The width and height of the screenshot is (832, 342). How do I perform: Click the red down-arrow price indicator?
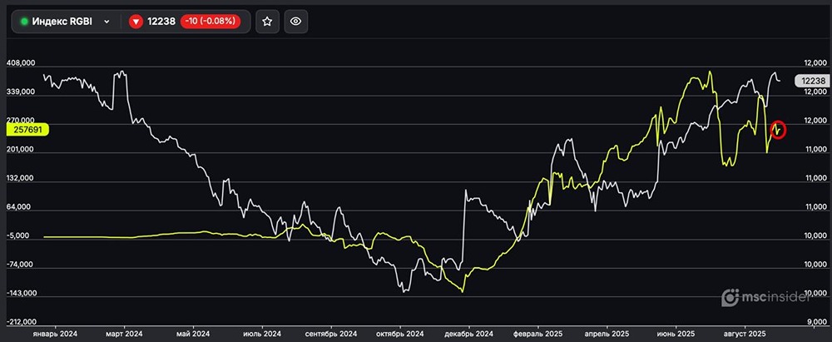pos(136,22)
